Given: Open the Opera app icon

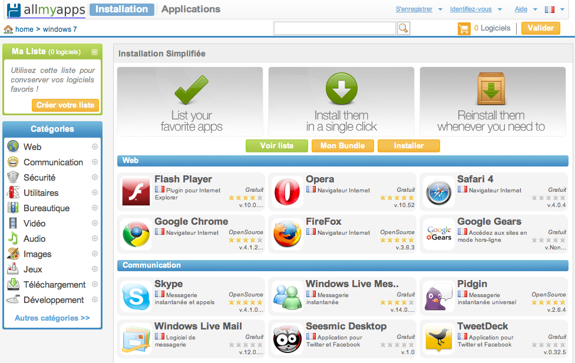Looking at the screenshot, I should click(x=287, y=192).
